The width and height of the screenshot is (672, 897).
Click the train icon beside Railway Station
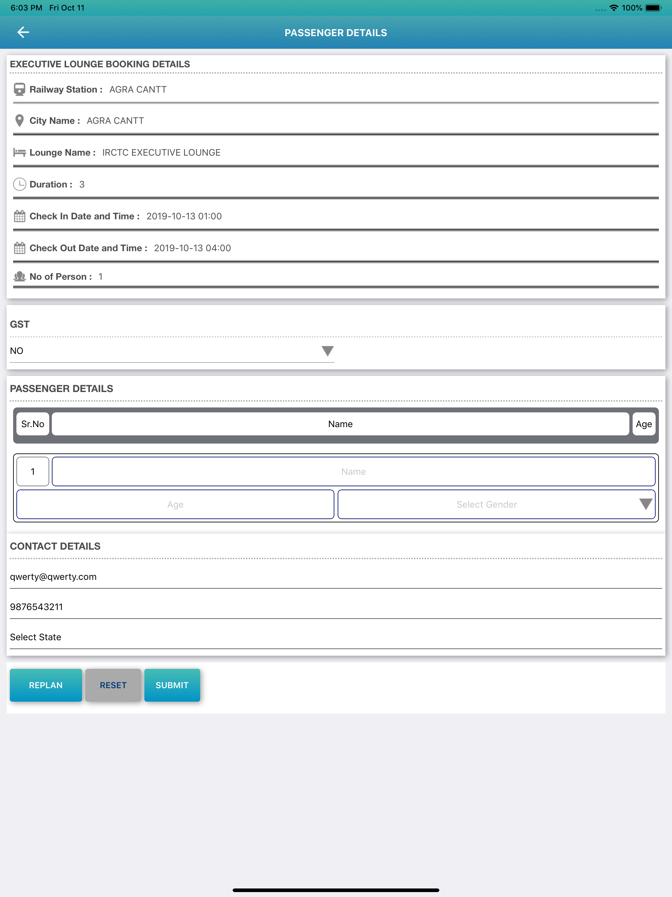point(19,90)
